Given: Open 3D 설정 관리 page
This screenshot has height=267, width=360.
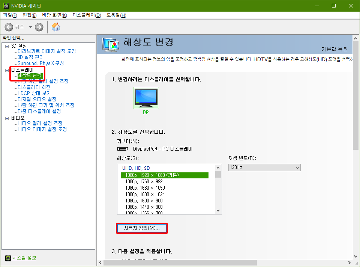Looking at the screenshot, I should 30,57.
